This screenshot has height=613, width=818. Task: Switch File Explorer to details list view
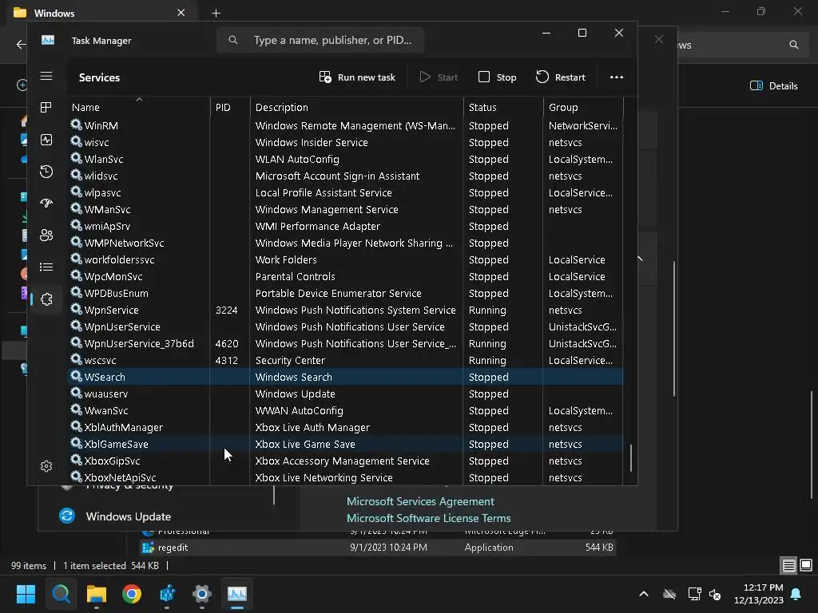click(x=788, y=565)
